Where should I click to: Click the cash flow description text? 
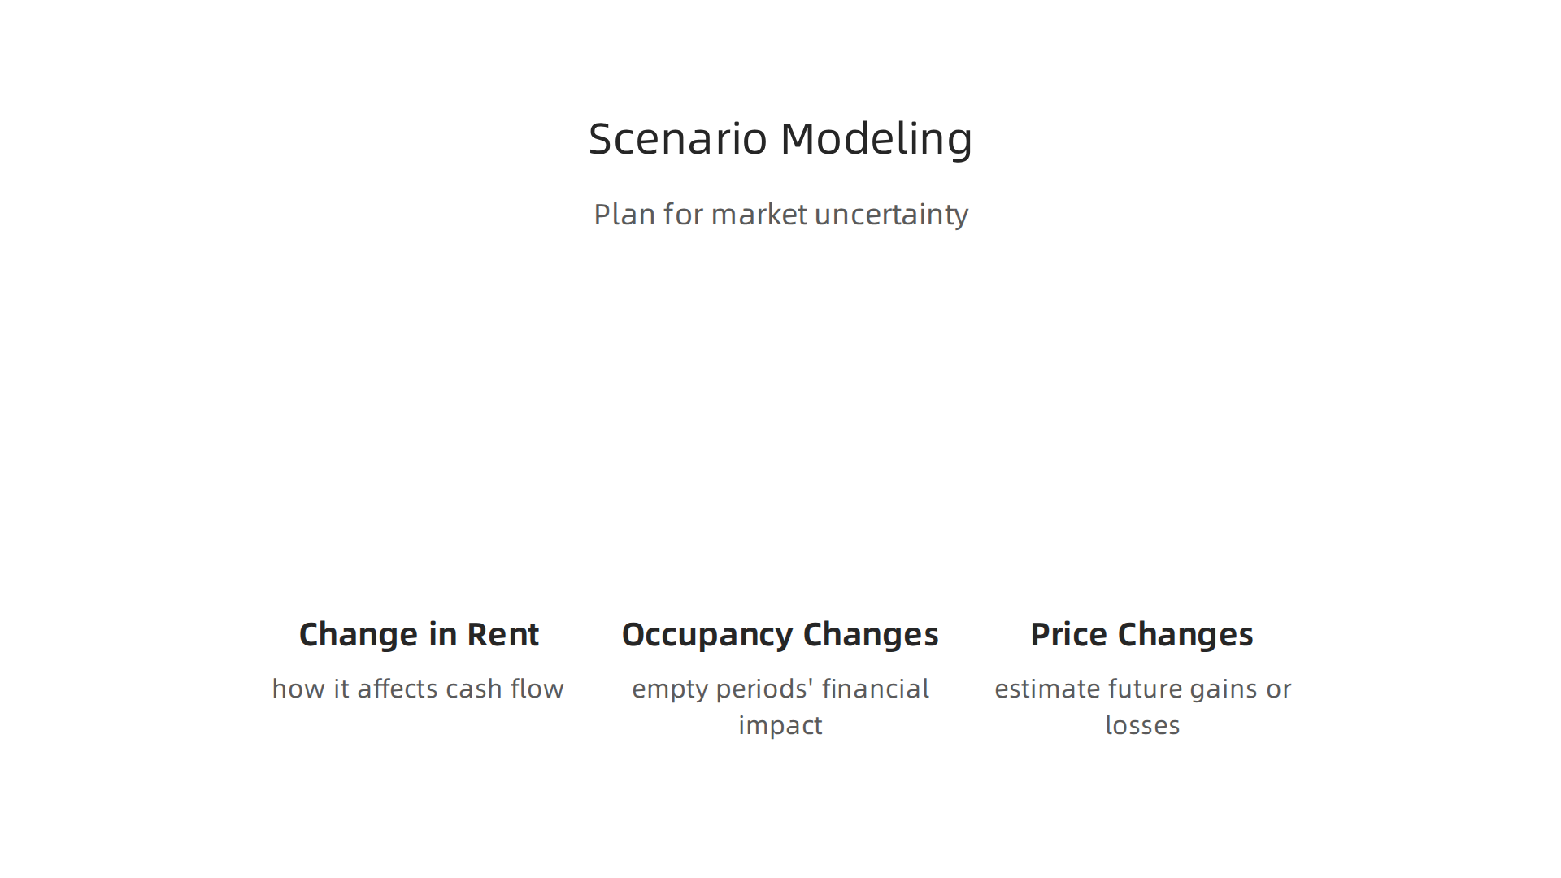418,689
